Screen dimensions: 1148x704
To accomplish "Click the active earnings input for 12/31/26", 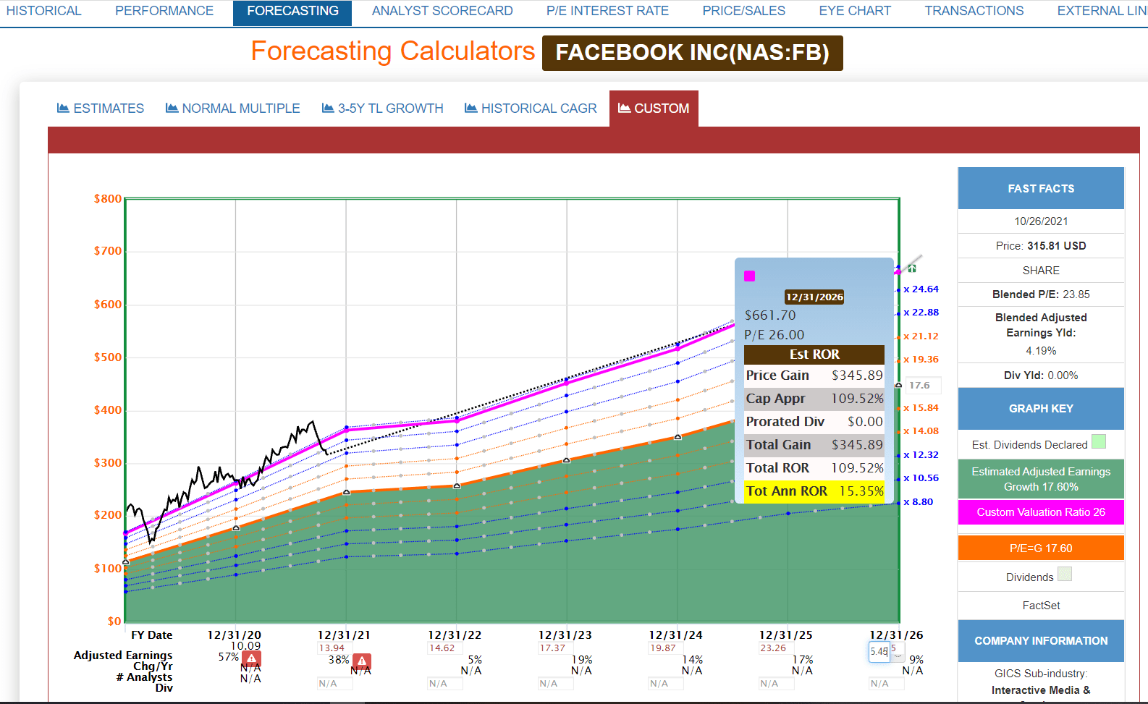I will (x=879, y=651).
